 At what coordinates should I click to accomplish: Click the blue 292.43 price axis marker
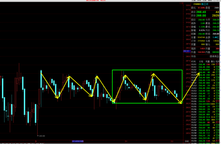tap(187, 51)
